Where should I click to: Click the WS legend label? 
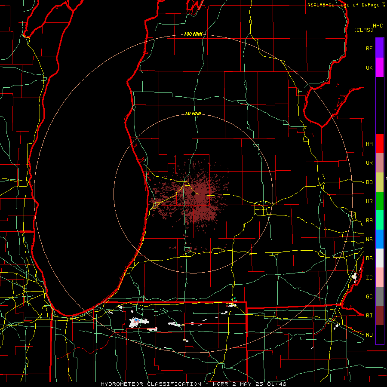(369, 240)
